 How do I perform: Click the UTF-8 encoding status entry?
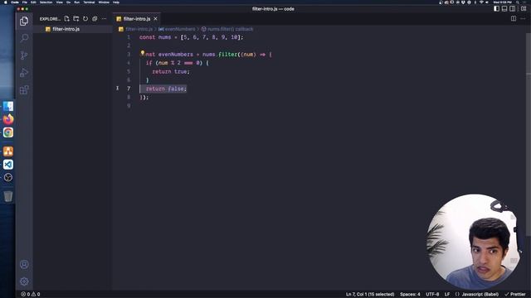(432, 294)
